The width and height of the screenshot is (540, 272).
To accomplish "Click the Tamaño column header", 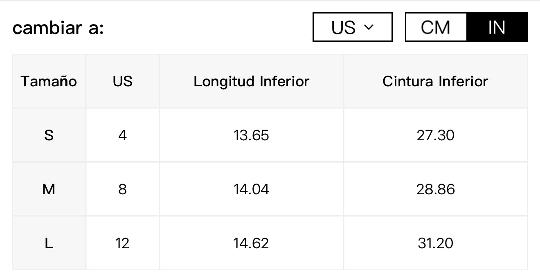I will pos(49,81).
